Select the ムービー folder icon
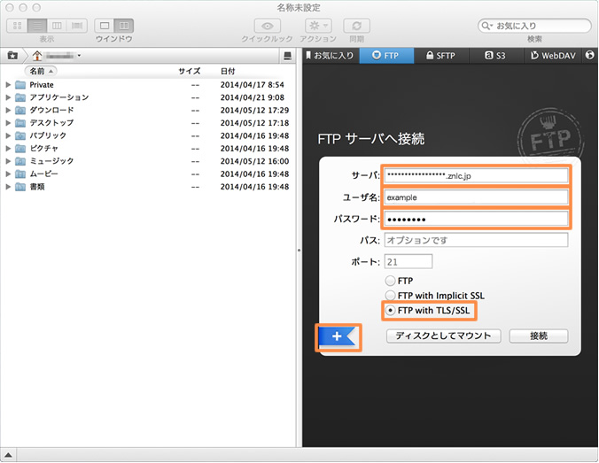The width and height of the screenshot is (599, 463). pos(20,174)
